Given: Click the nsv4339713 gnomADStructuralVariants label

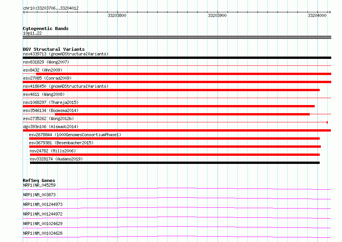Looking at the screenshot, I should point(66,54).
